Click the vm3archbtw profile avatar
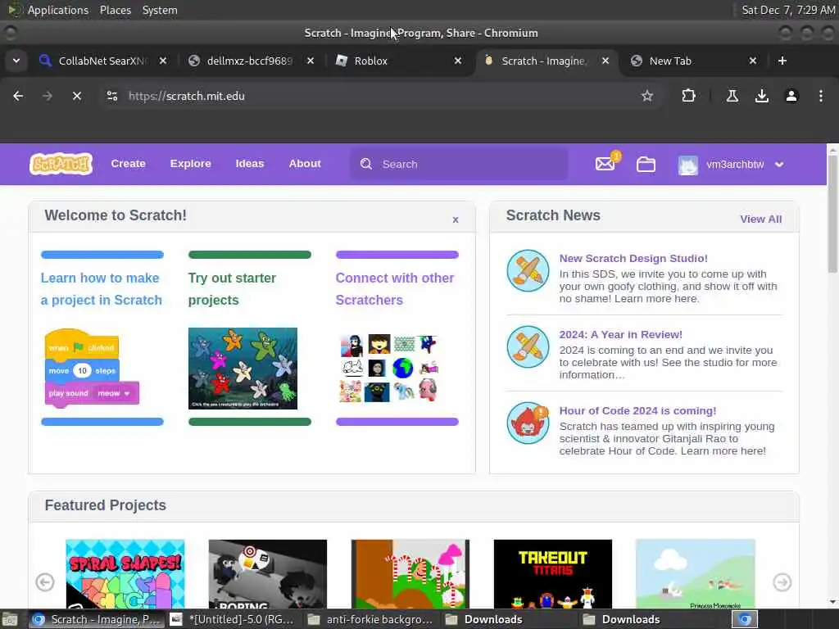Image resolution: width=839 pixels, height=629 pixels. tap(688, 165)
